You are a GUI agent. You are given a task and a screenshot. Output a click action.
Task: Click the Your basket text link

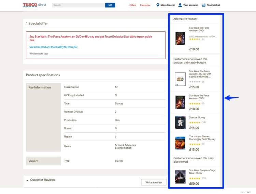click(x=213, y=5)
